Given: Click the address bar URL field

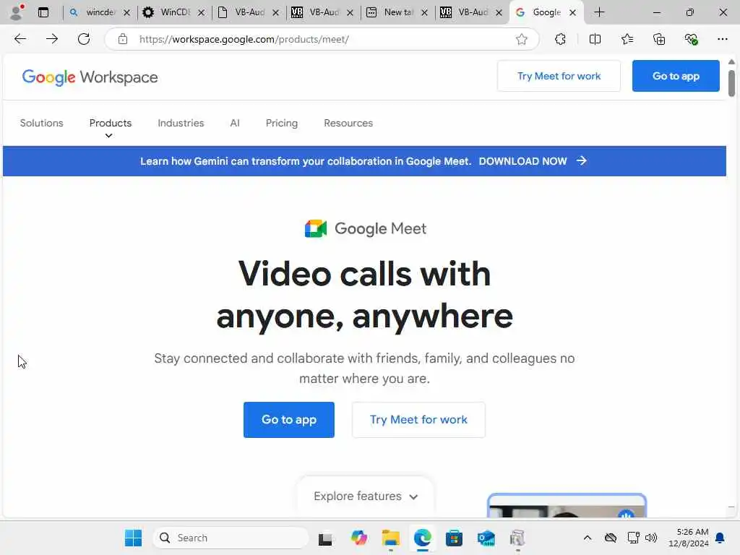Looking at the screenshot, I should (321, 39).
